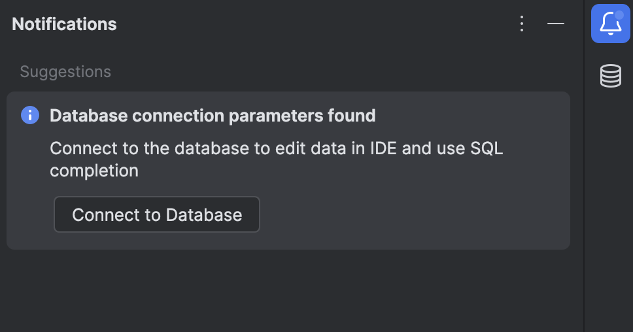Click the blue info icon in notification
Image resolution: width=633 pixels, height=332 pixels.
click(x=30, y=116)
